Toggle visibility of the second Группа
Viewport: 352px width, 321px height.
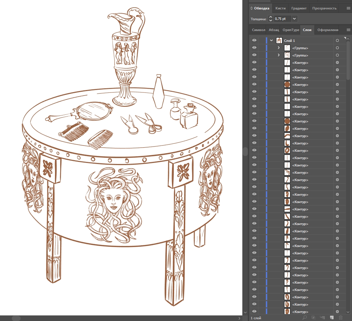click(x=254, y=55)
